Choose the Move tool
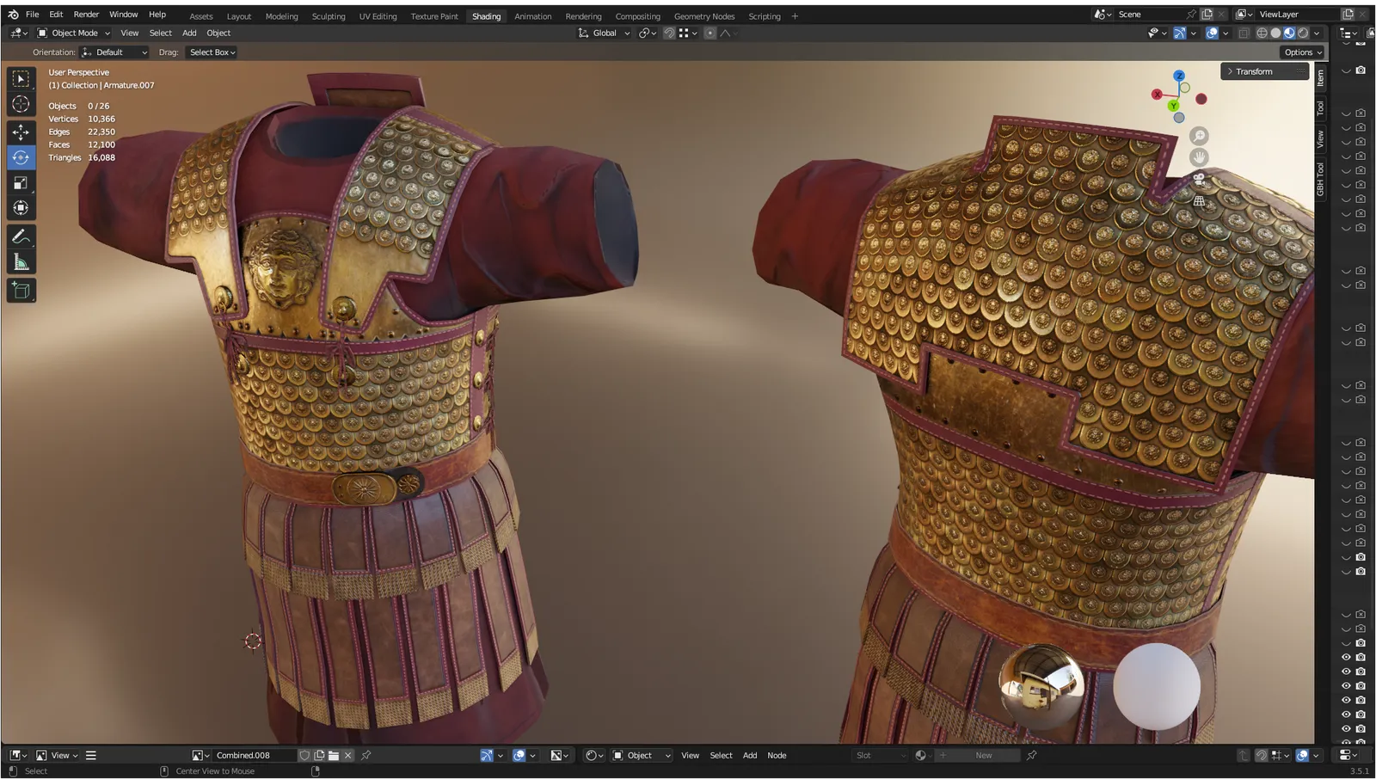This screenshot has width=1376, height=779. point(21,132)
